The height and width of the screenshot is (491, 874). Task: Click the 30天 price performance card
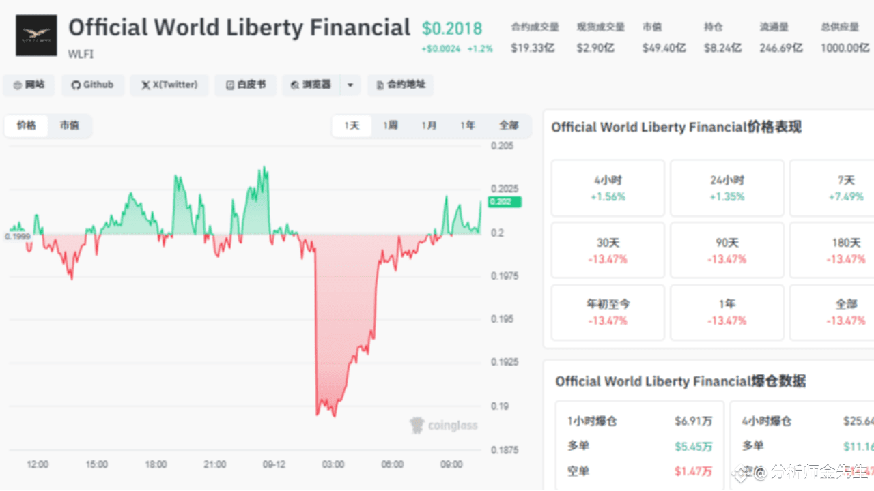[608, 250]
